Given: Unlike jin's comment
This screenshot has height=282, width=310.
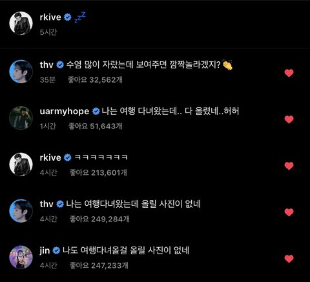Looking at the screenshot, I should click(x=289, y=259).
